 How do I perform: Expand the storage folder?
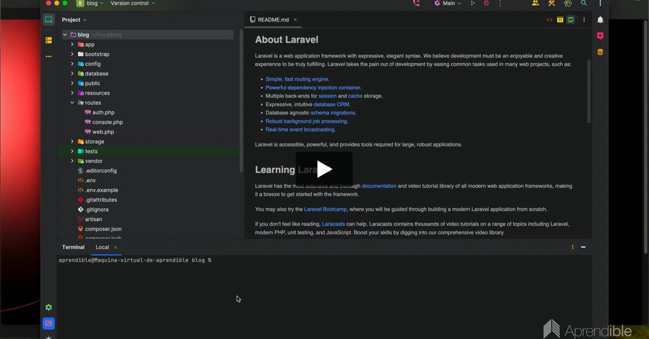pyautogui.click(x=72, y=141)
